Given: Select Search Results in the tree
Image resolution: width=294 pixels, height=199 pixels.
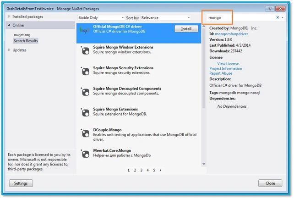Looking at the screenshot, I should (x=26, y=41).
